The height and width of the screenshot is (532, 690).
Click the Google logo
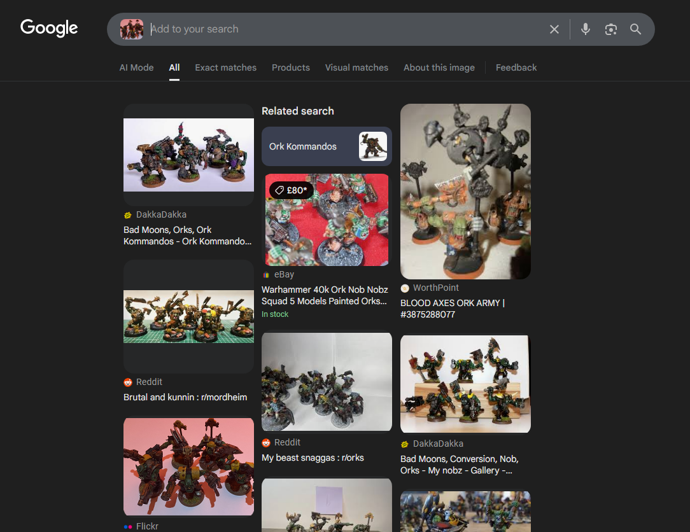(49, 28)
